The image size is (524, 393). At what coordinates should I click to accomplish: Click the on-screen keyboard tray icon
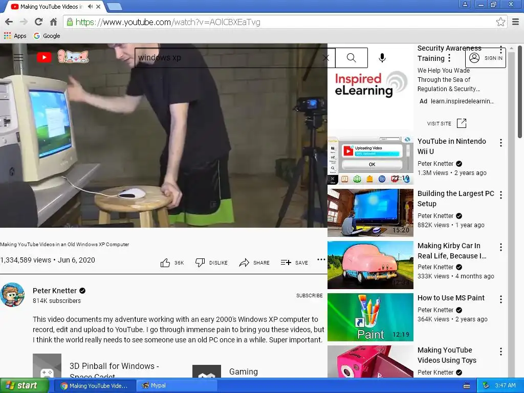coord(467,386)
